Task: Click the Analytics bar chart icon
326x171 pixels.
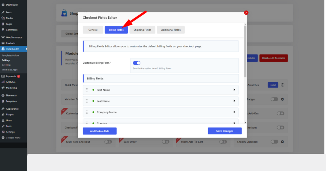Action: 3,82
